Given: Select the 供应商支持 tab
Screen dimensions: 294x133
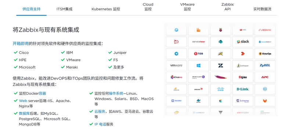Looking at the screenshot, I should [31, 9].
